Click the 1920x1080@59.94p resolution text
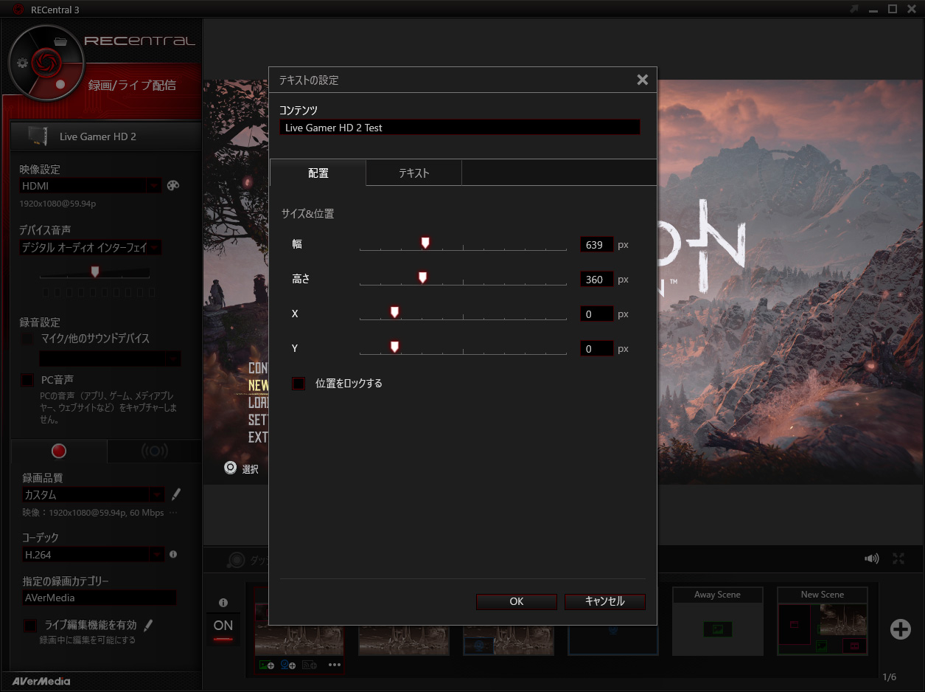This screenshot has width=925, height=692. pyautogui.click(x=58, y=203)
